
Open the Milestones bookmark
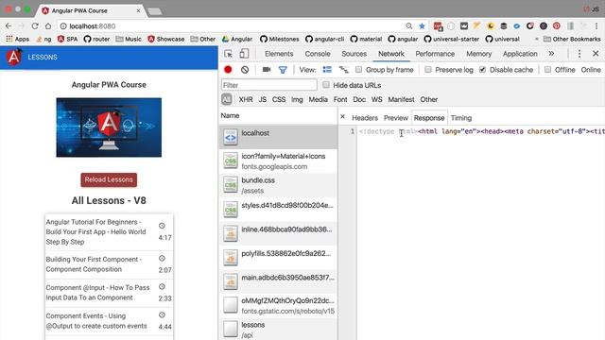[280, 39]
